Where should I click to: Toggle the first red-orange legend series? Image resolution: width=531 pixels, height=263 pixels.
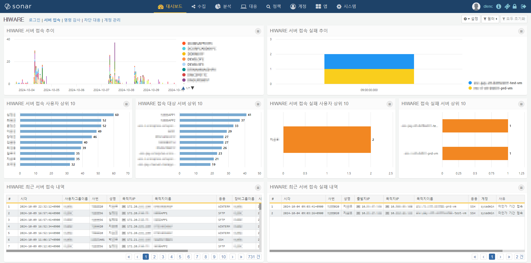197,43
